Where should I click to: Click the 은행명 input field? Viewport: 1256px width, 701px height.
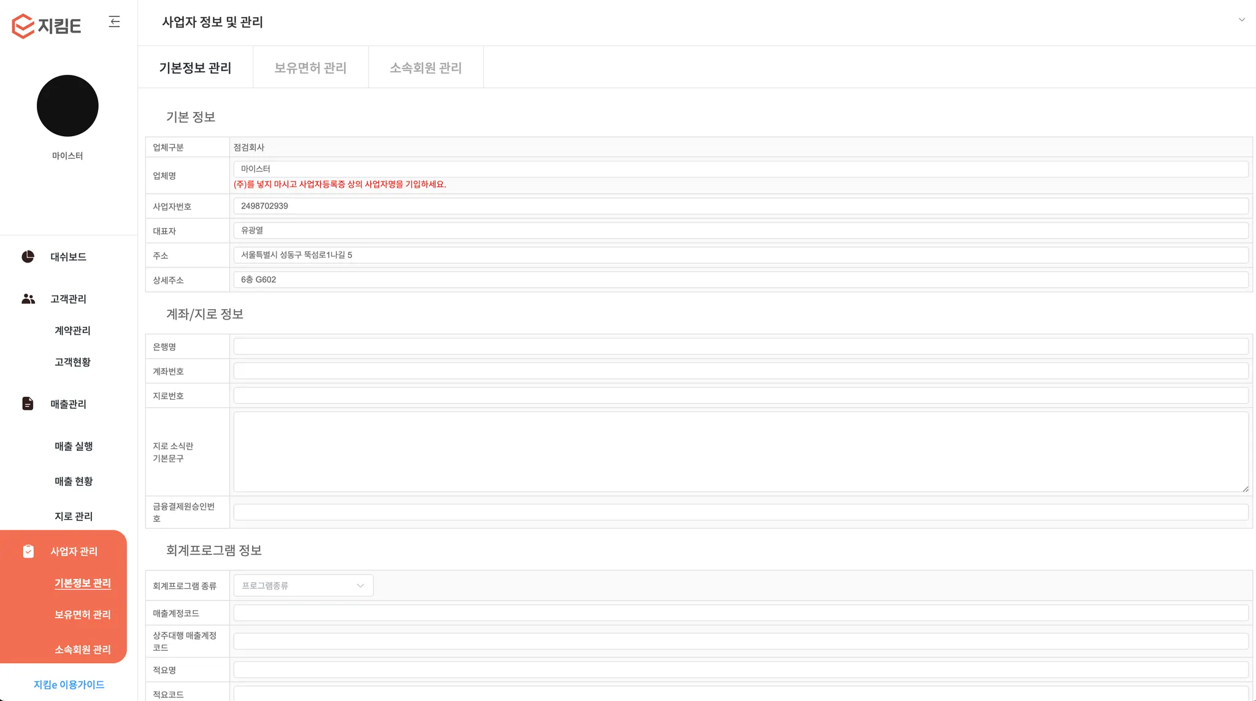740,347
